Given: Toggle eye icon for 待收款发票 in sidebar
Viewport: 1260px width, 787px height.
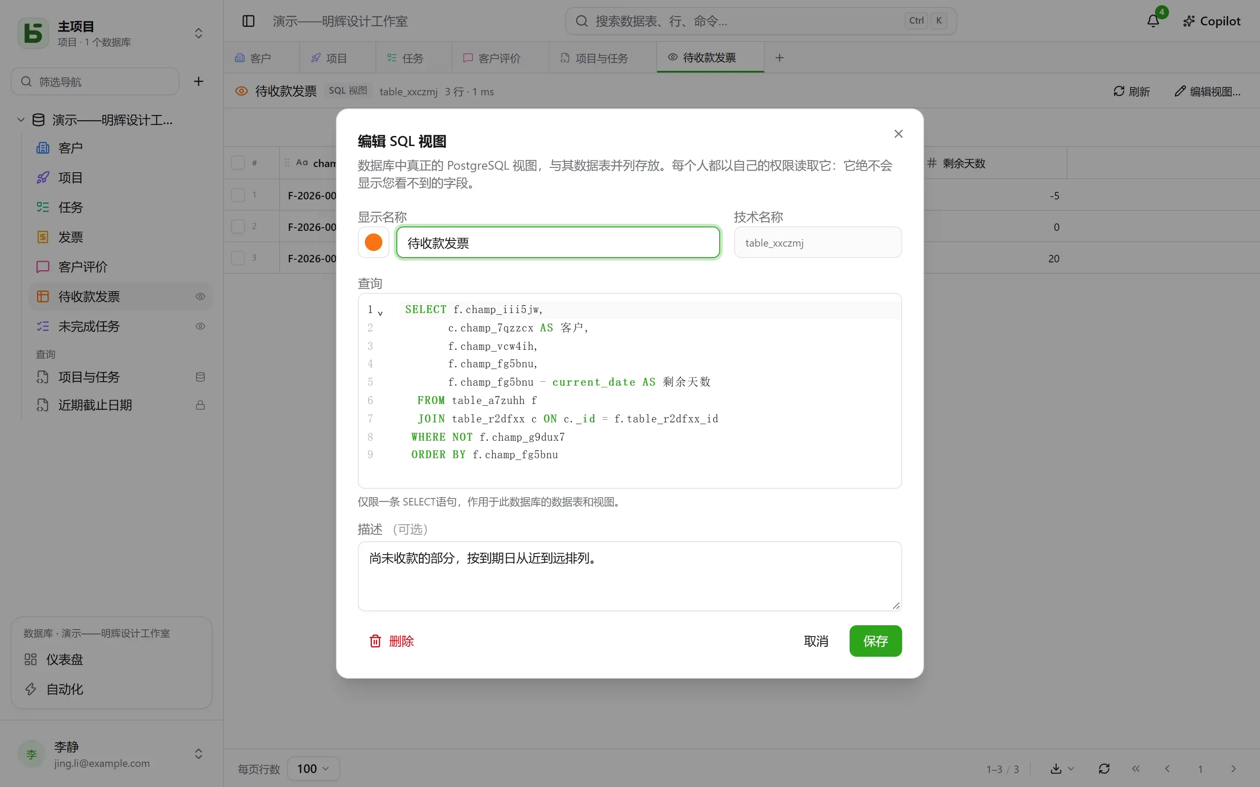Looking at the screenshot, I should [x=200, y=297].
